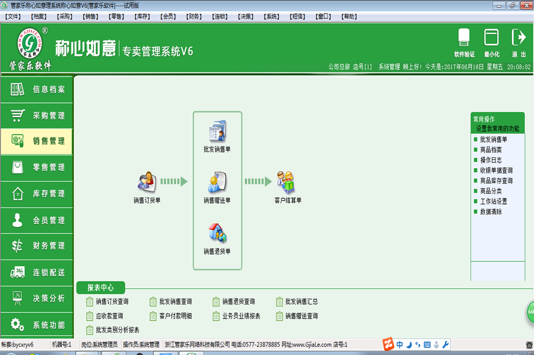Click the 退出 header icon

tap(519, 43)
